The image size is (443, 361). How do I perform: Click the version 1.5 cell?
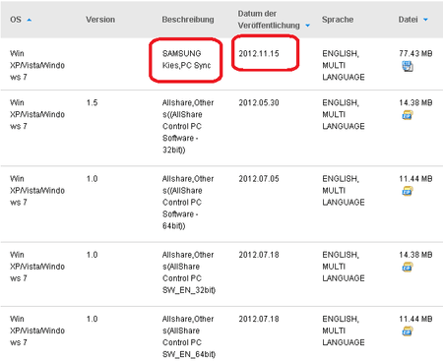point(93,102)
